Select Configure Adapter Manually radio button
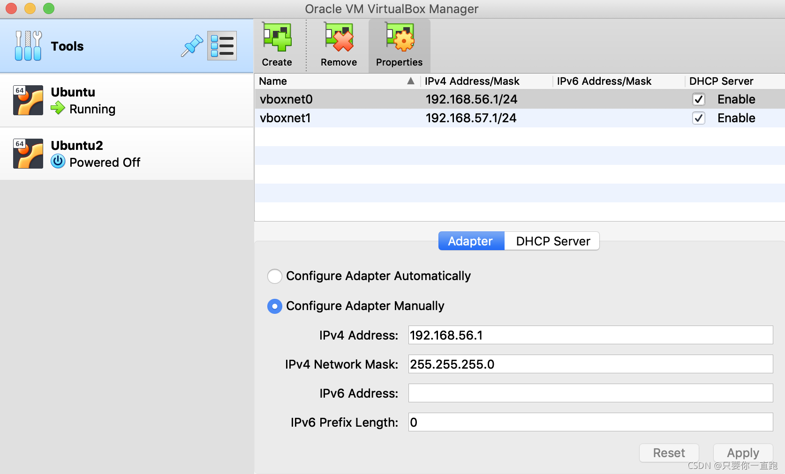 coord(275,306)
